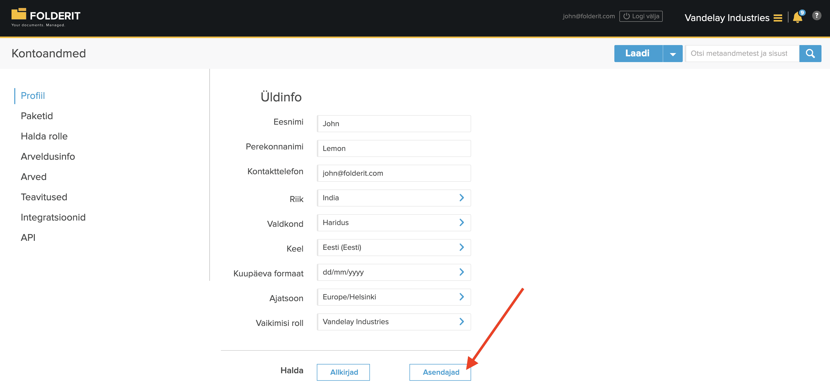Viewport: 830px width, 392px height.
Task: Click the Folderit logo
Action: [46, 17]
